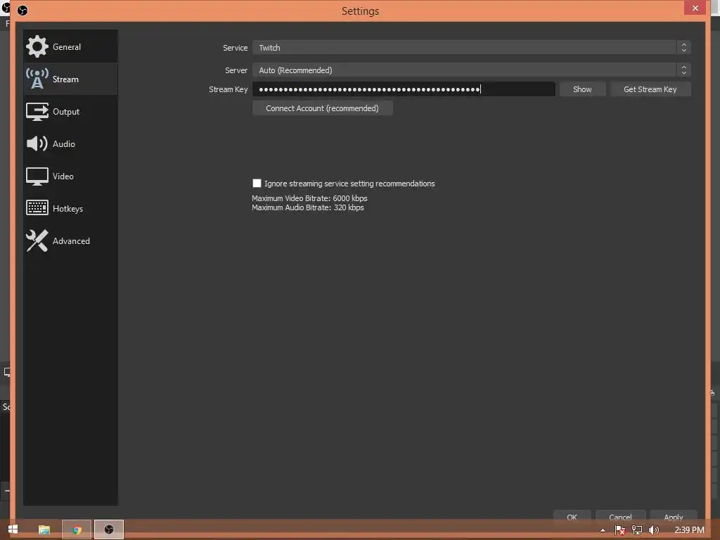Image resolution: width=720 pixels, height=540 pixels.
Task: Switch to Output settings tab label
Action: pos(66,112)
